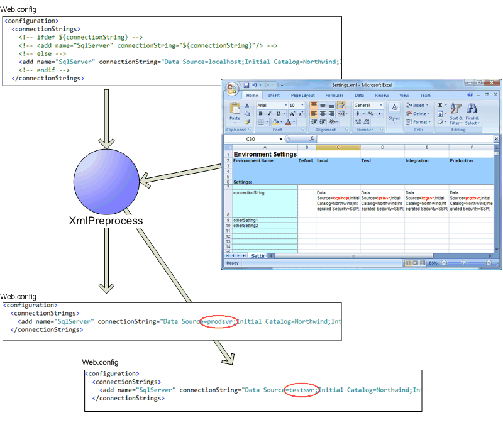Click the Copy icon in Clipboard group
Image resolution: width=503 pixels, height=425 pixels.
pos(247,114)
